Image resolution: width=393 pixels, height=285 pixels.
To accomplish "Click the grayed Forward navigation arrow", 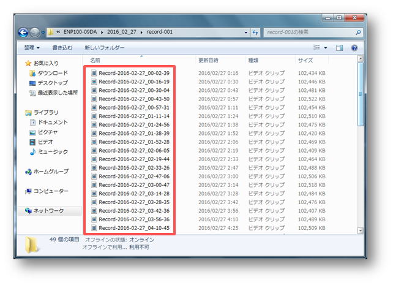I will point(35,32).
